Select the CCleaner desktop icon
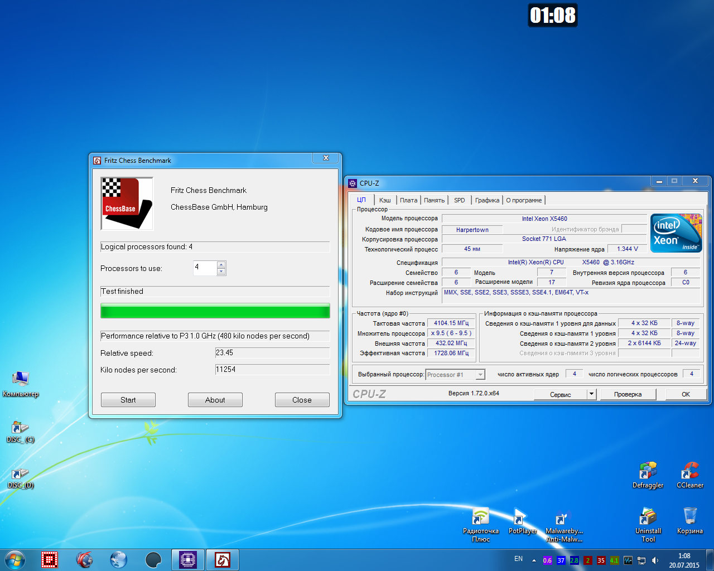The image size is (714, 571). point(690,475)
